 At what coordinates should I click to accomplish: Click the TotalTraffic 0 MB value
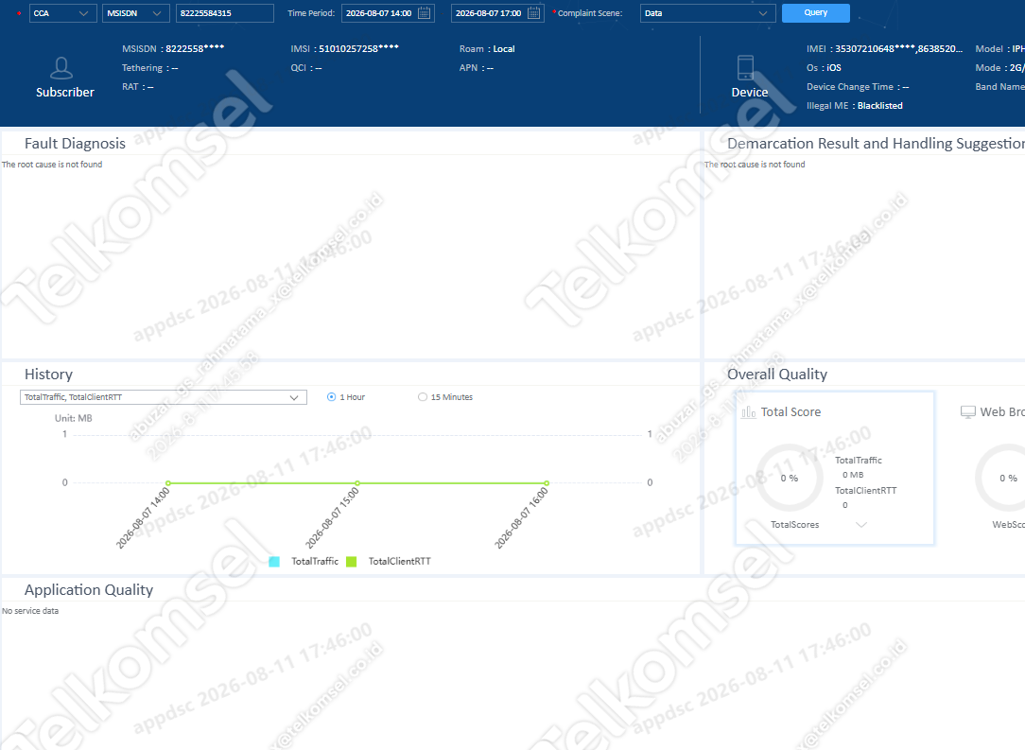click(x=853, y=475)
